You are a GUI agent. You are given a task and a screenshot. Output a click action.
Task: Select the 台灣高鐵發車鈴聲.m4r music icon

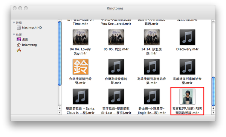(116, 67)
